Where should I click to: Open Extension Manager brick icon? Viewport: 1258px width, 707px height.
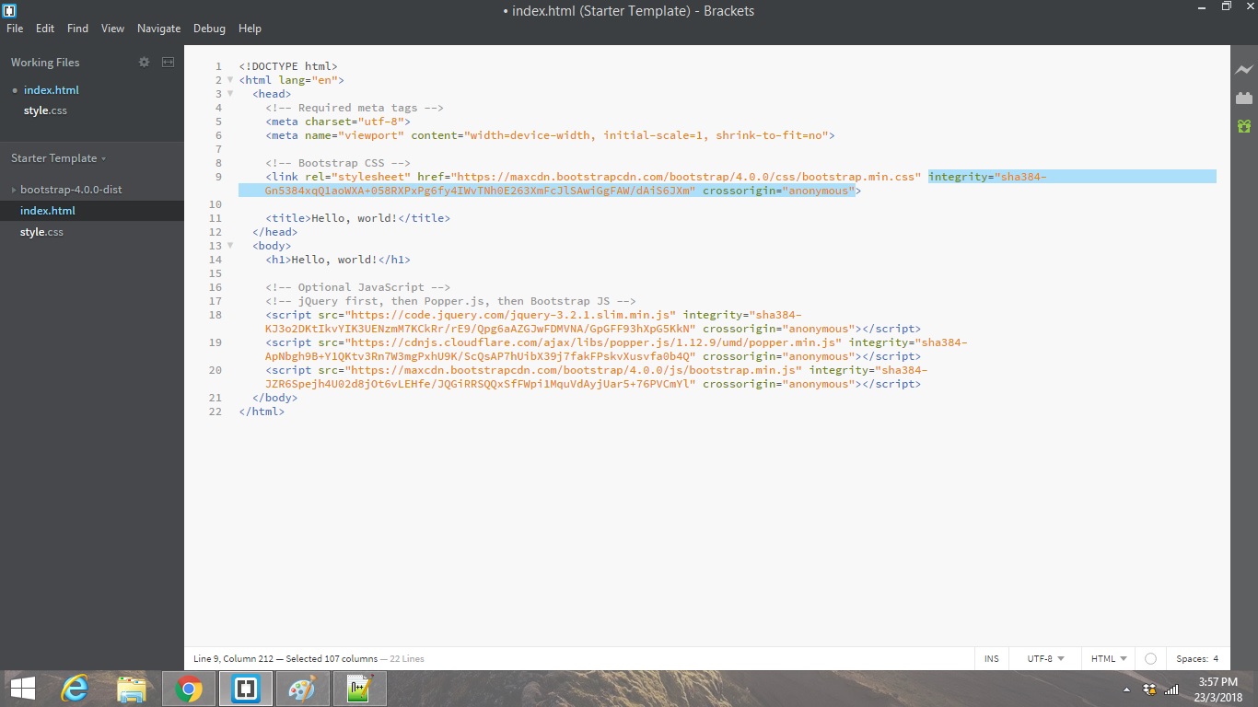[x=1244, y=98]
